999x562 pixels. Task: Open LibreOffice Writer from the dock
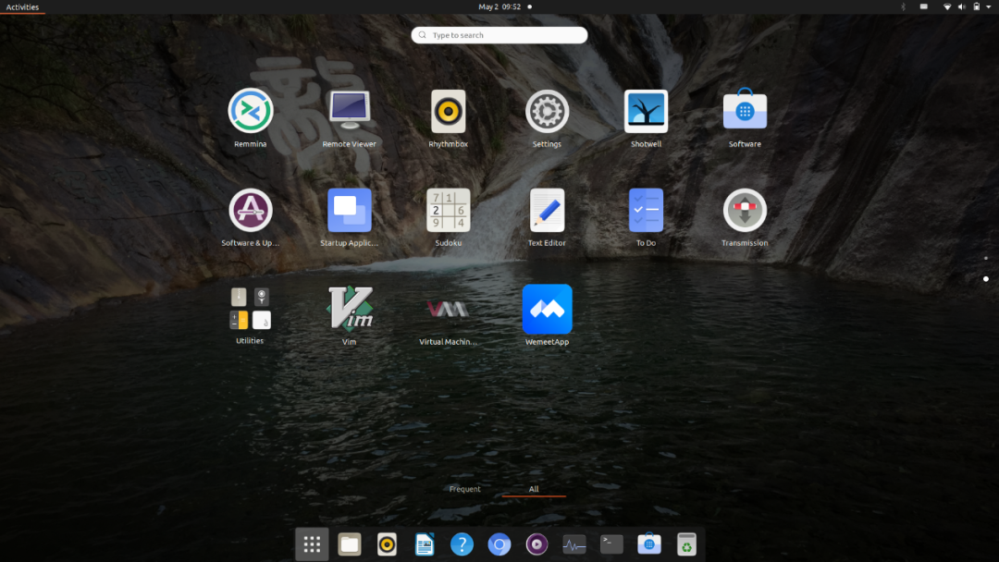pos(425,544)
